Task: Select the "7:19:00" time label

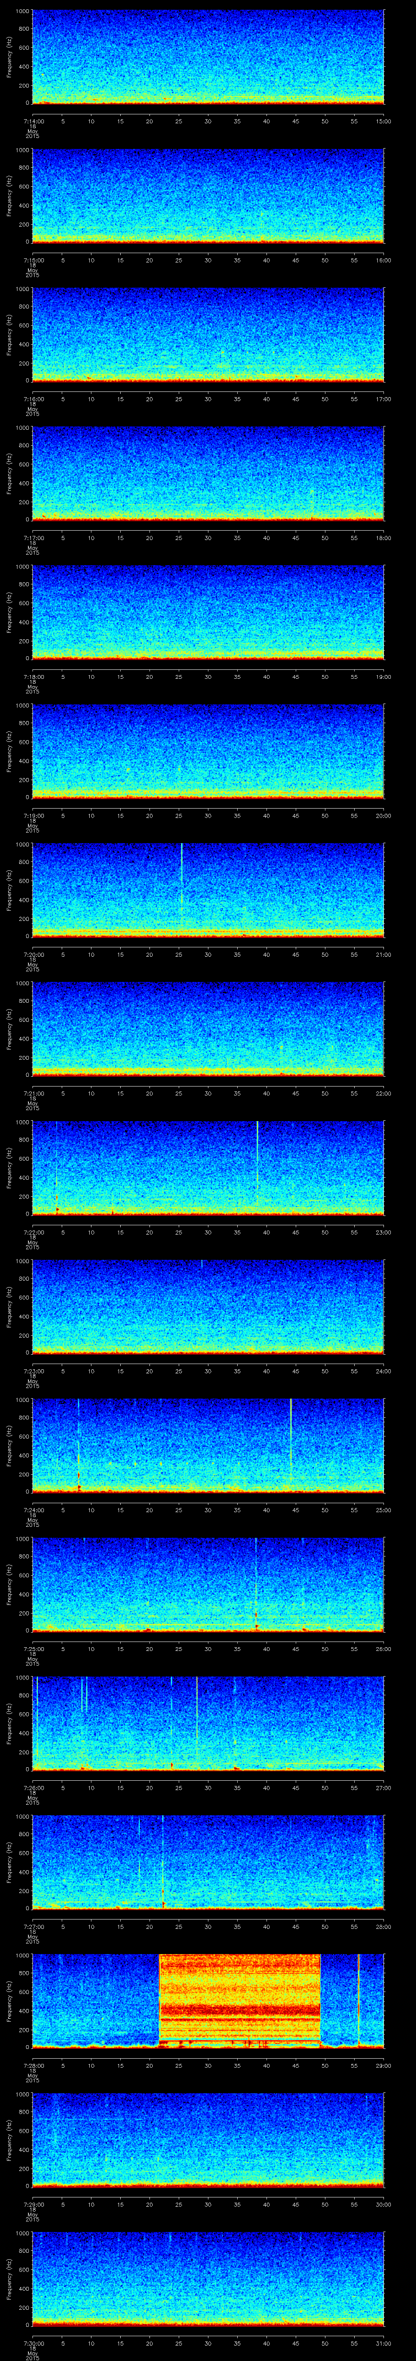Action: click(33, 816)
